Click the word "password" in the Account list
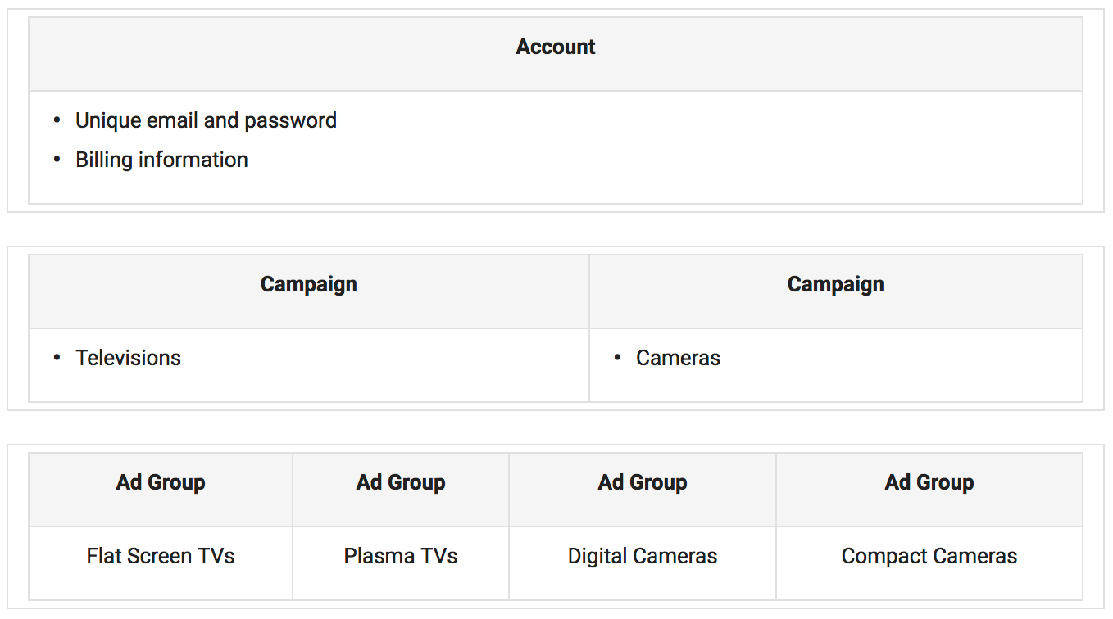This screenshot has width=1113, height=619. (290, 121)
